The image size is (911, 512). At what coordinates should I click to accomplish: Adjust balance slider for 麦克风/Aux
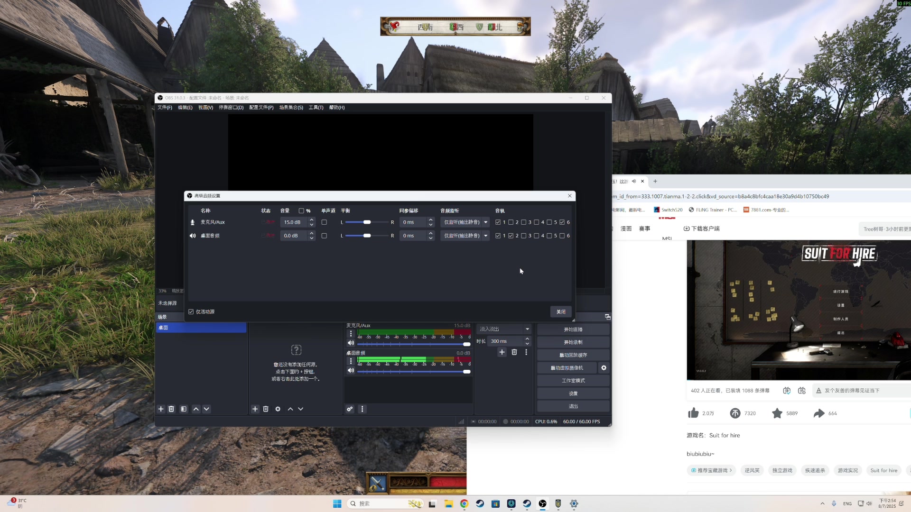367,222
